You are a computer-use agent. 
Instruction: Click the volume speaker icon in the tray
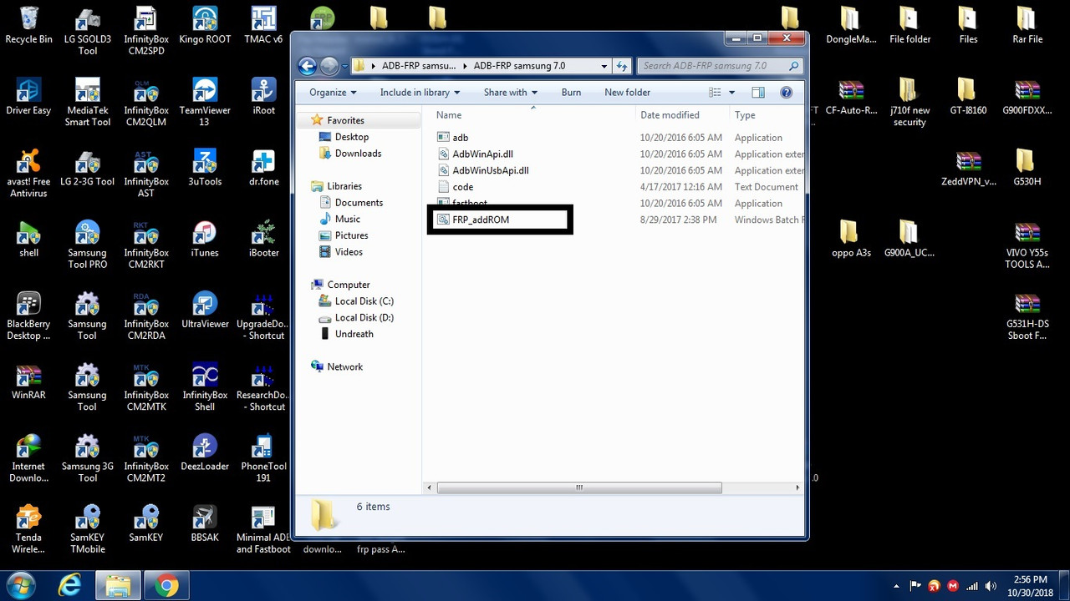click(x=991, y=586)
